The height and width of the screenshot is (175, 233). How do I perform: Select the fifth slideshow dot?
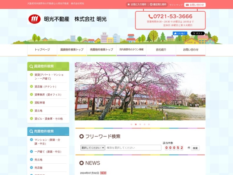149,124
